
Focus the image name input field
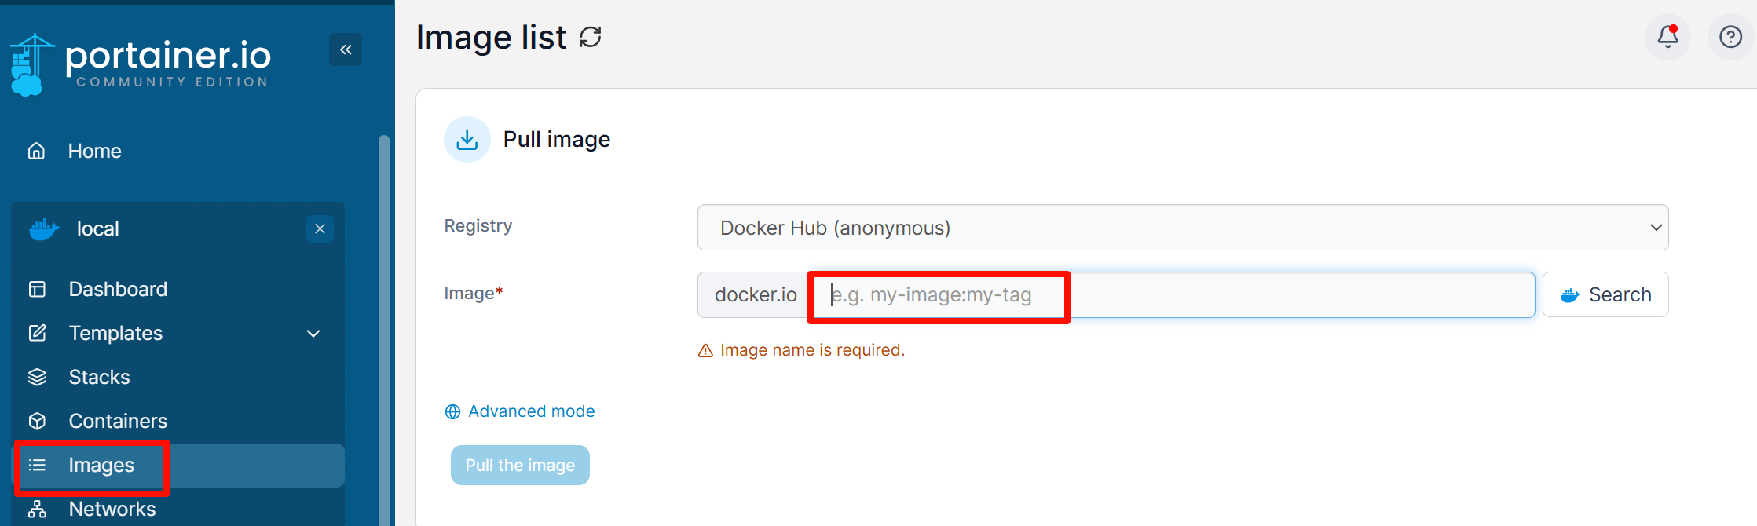coord(1173,295)
